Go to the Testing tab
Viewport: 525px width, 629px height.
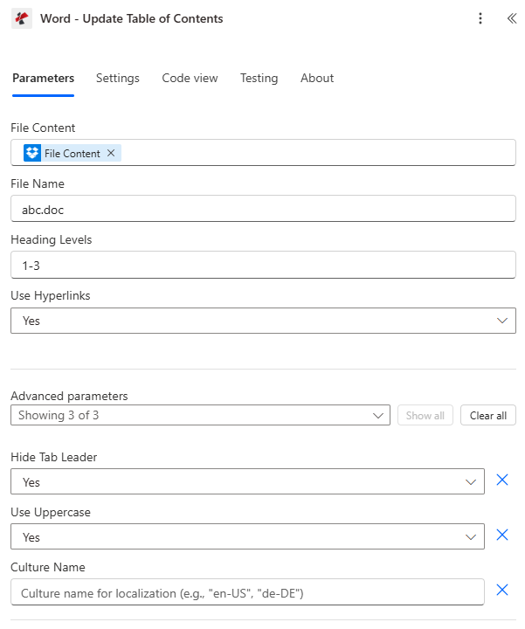259,78
